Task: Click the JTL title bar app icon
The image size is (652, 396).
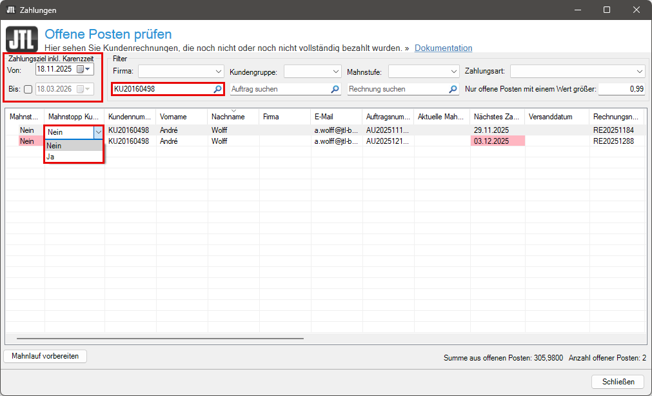Action: click(x=10, y=10)
